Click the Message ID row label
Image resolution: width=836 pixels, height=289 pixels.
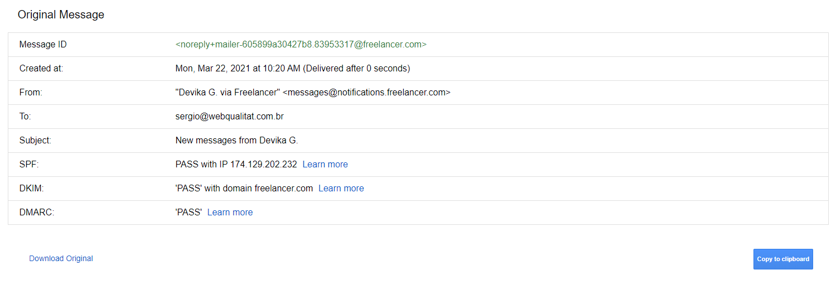point(43,45)
